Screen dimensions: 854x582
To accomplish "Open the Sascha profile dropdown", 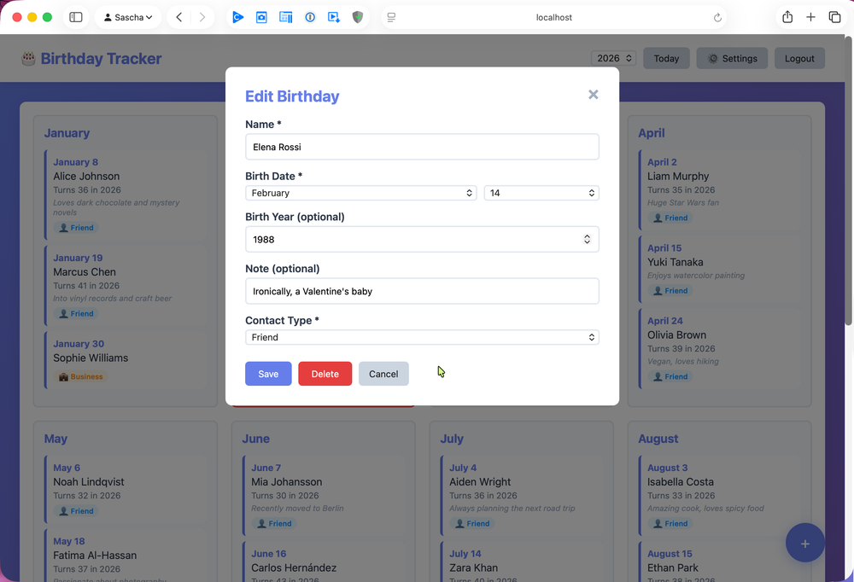I will click(128, 17).
